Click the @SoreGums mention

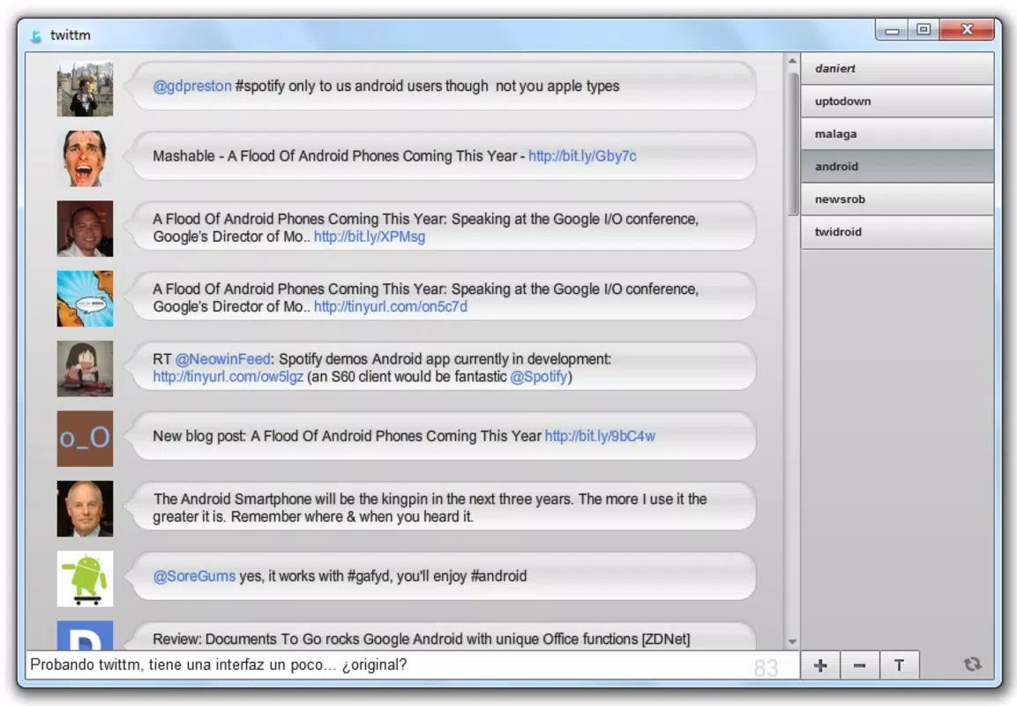click(194, 576)
